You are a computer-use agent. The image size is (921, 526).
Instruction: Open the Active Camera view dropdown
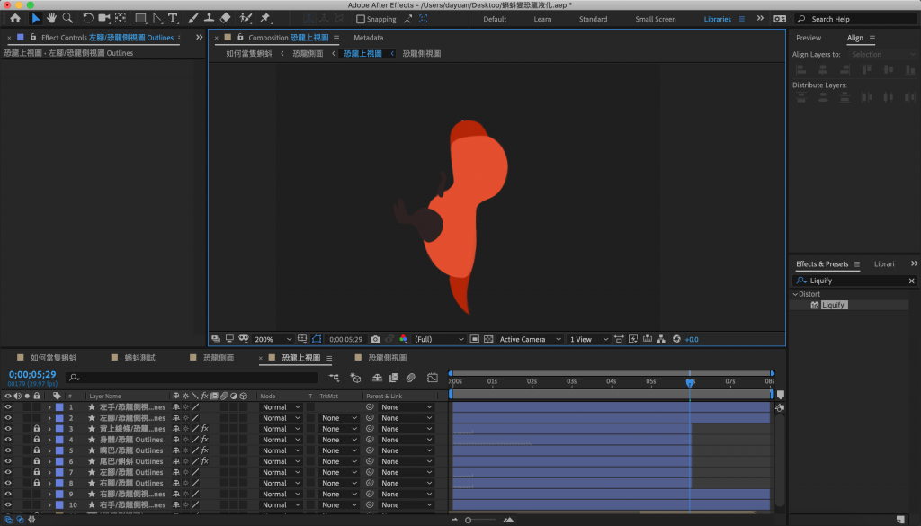tap(530, 339)
